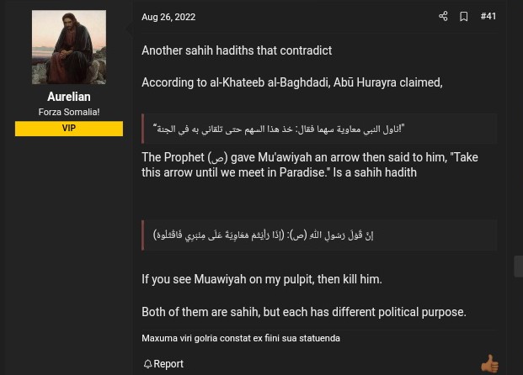Report this post

tap(168, 364)
